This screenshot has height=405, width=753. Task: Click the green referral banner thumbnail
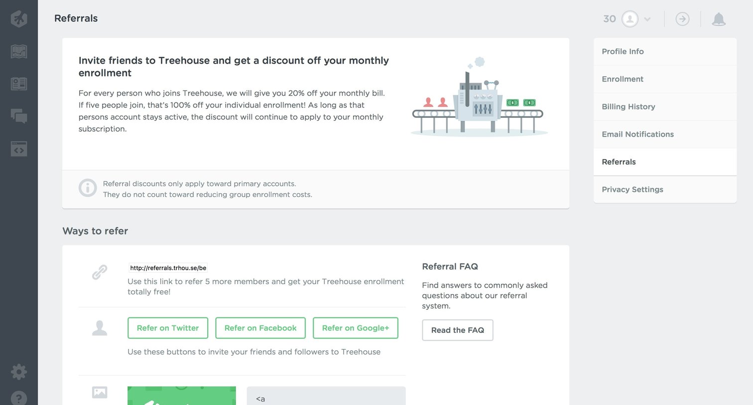(x=182, y=396)
